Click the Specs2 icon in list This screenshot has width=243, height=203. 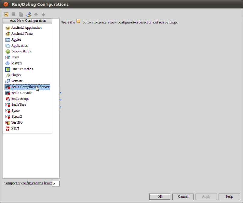(x=8, y=117)
